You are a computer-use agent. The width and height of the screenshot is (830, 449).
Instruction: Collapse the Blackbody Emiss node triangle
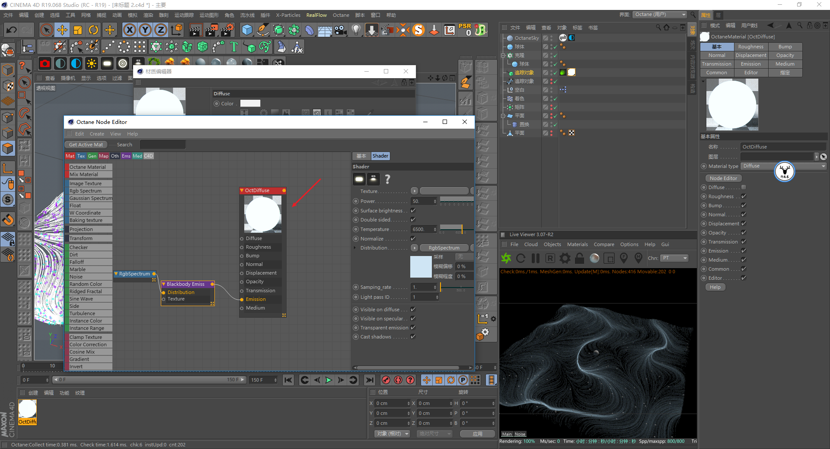[164, 284]
